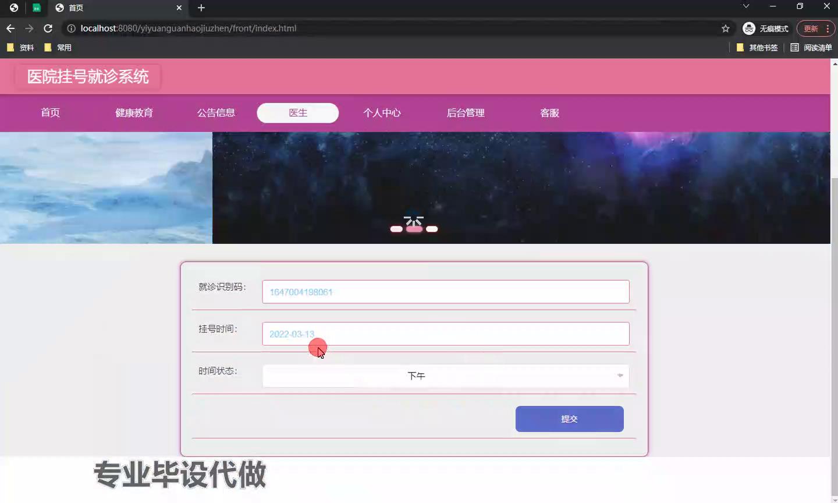The height and width of the screenshot is (503, 838).
Task: Click the page vertical scrollbar
Action: tap(834, 291)
